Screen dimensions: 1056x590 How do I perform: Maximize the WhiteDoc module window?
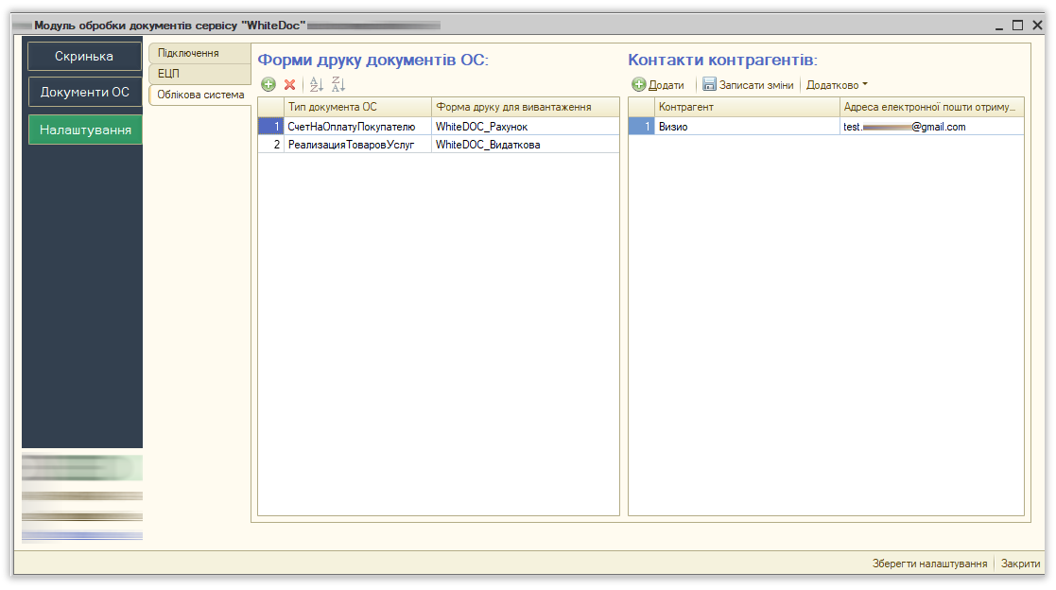click(1017, 26)
